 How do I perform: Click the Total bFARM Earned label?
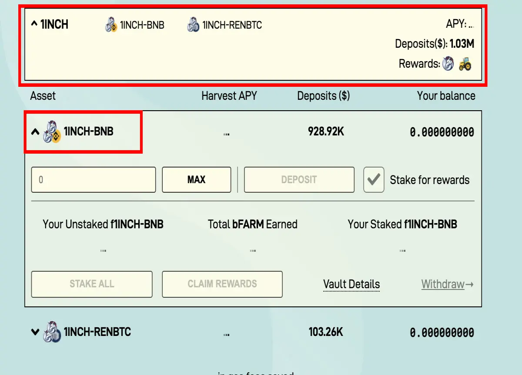253,224
